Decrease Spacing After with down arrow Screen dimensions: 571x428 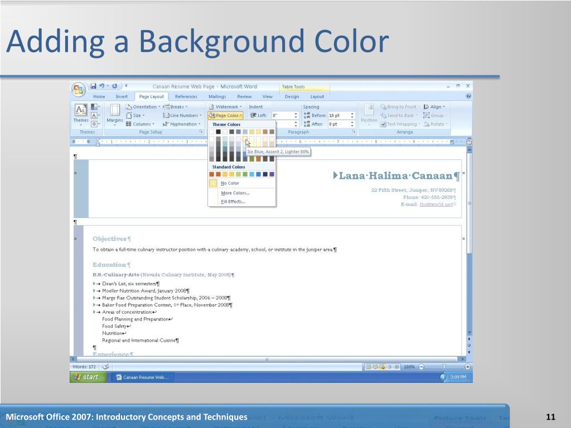[x=352, y=126]
